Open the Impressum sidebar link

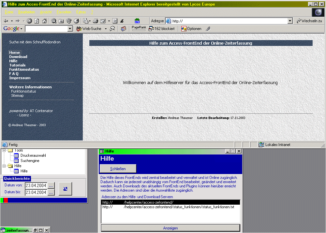[x=20, y=78]
